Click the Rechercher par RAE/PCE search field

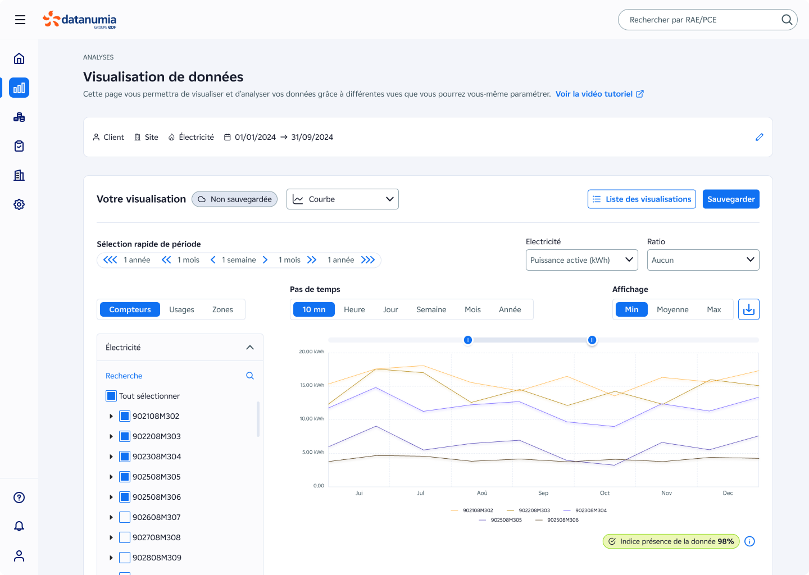point(702,20)
